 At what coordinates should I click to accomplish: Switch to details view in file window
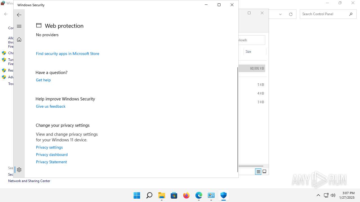258,171
